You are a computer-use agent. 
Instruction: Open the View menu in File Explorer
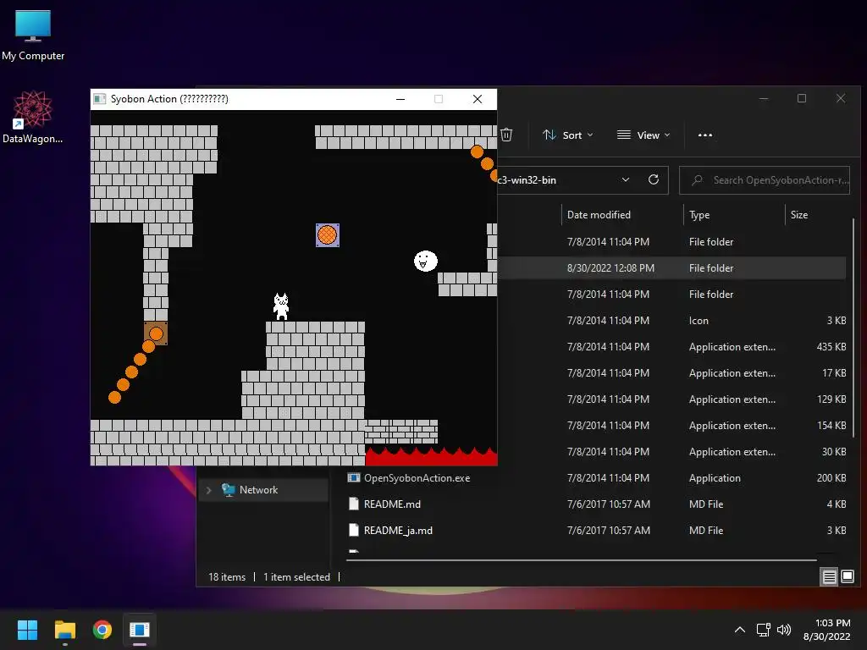click(x=643, y=135)
